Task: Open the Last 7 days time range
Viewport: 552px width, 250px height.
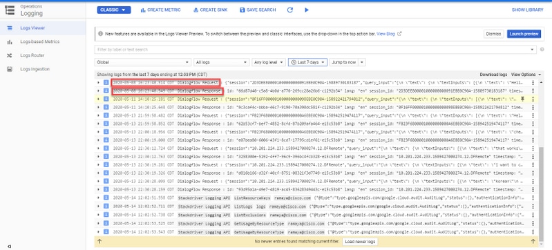Action: pos(308,62)
